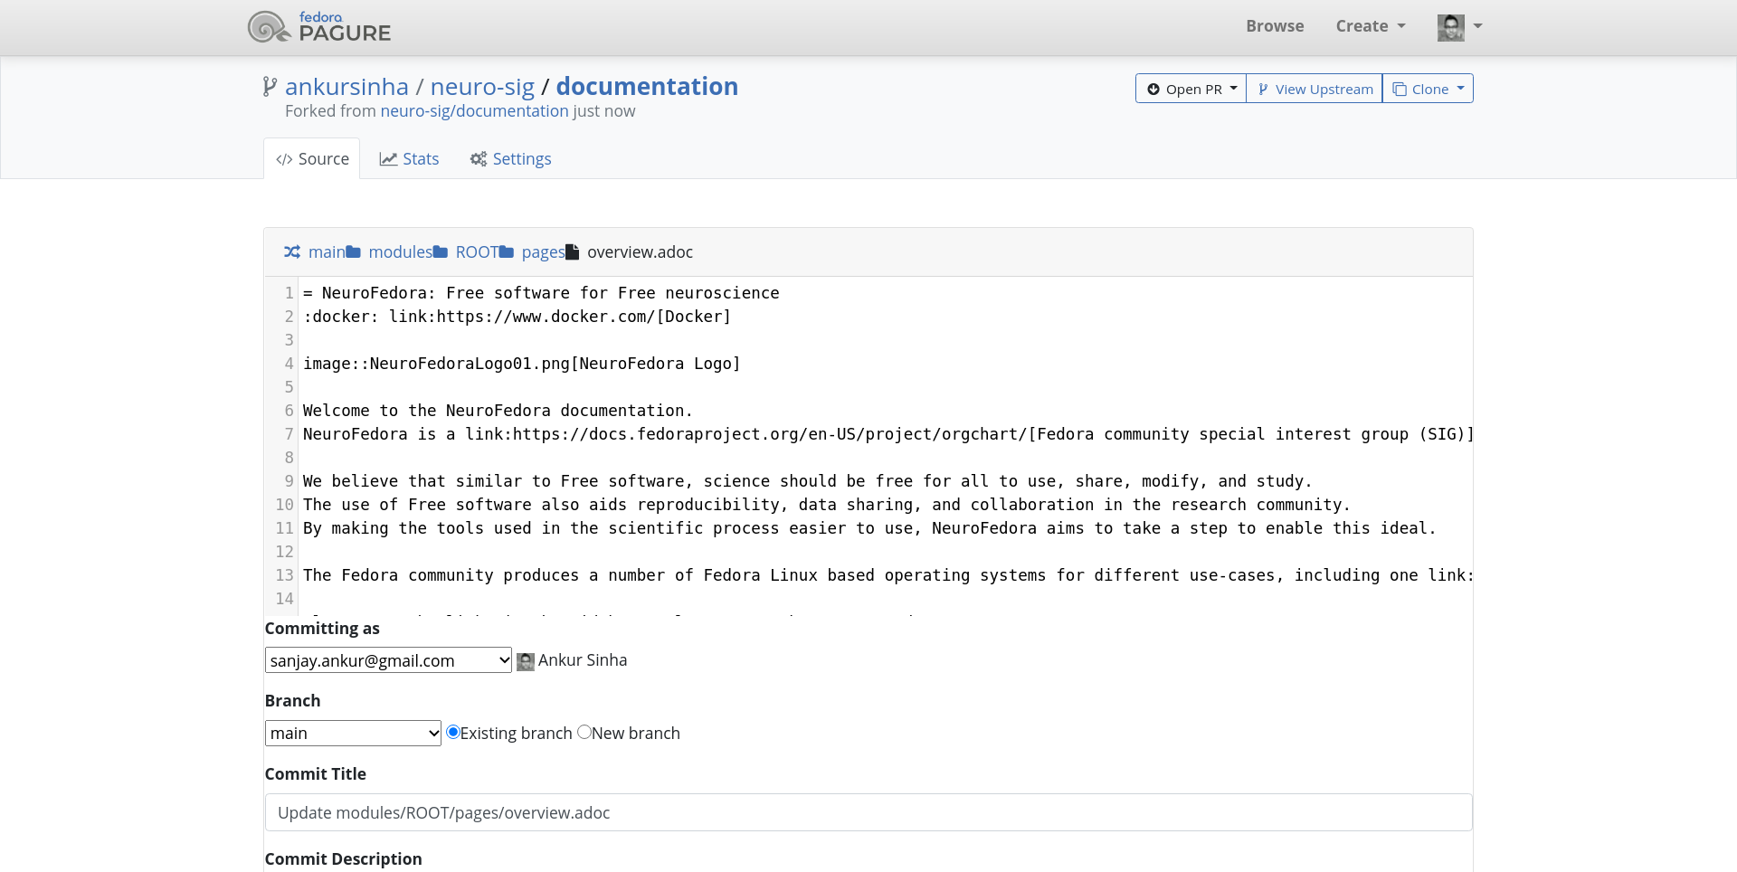Open the Clone dropdown
The height and width of the screenshot is (872, 1737).
pos(1428,89)
